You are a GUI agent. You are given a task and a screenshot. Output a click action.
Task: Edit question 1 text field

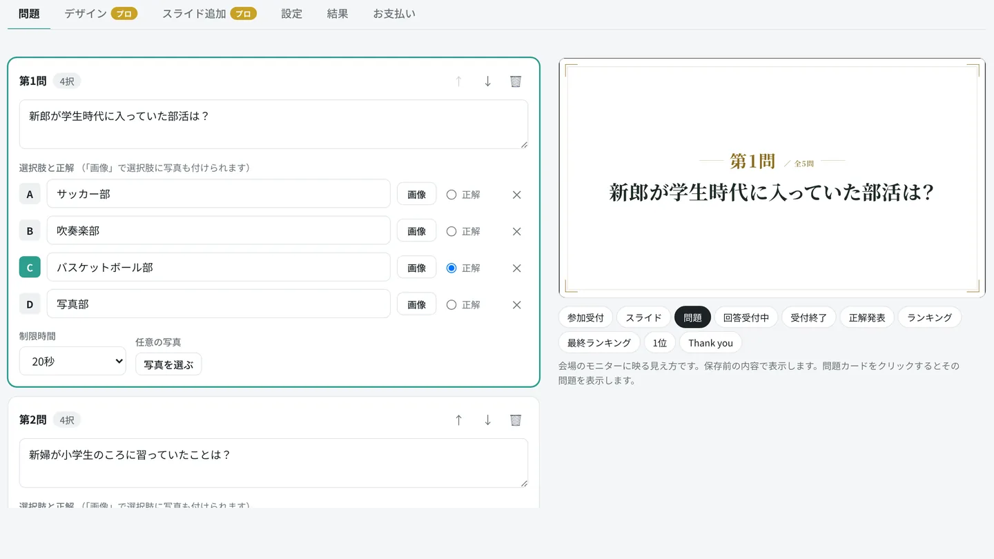click(273, 124)
